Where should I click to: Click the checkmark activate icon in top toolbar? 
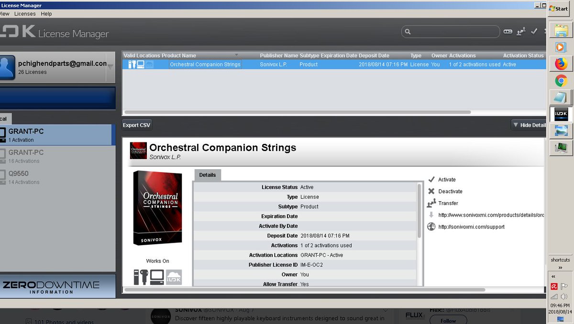coord(534,31)
